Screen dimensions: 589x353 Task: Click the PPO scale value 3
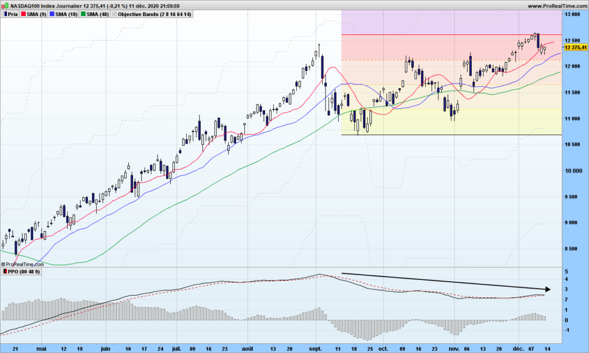pyautogui.click(x=567, y=290)
